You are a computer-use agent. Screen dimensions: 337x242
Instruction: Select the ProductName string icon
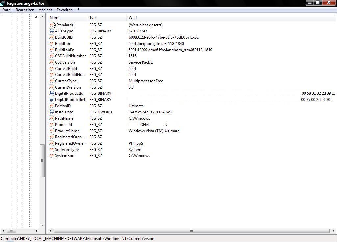[x=52, y=131]
